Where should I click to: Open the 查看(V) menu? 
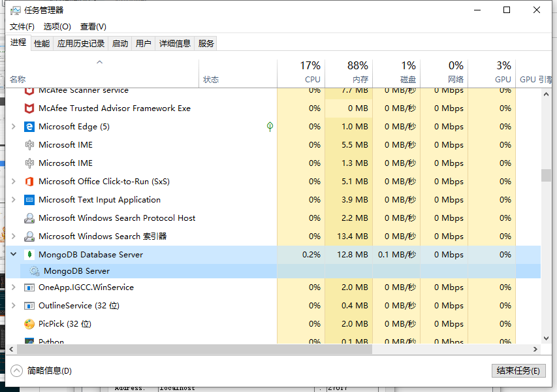pos(93,27)
